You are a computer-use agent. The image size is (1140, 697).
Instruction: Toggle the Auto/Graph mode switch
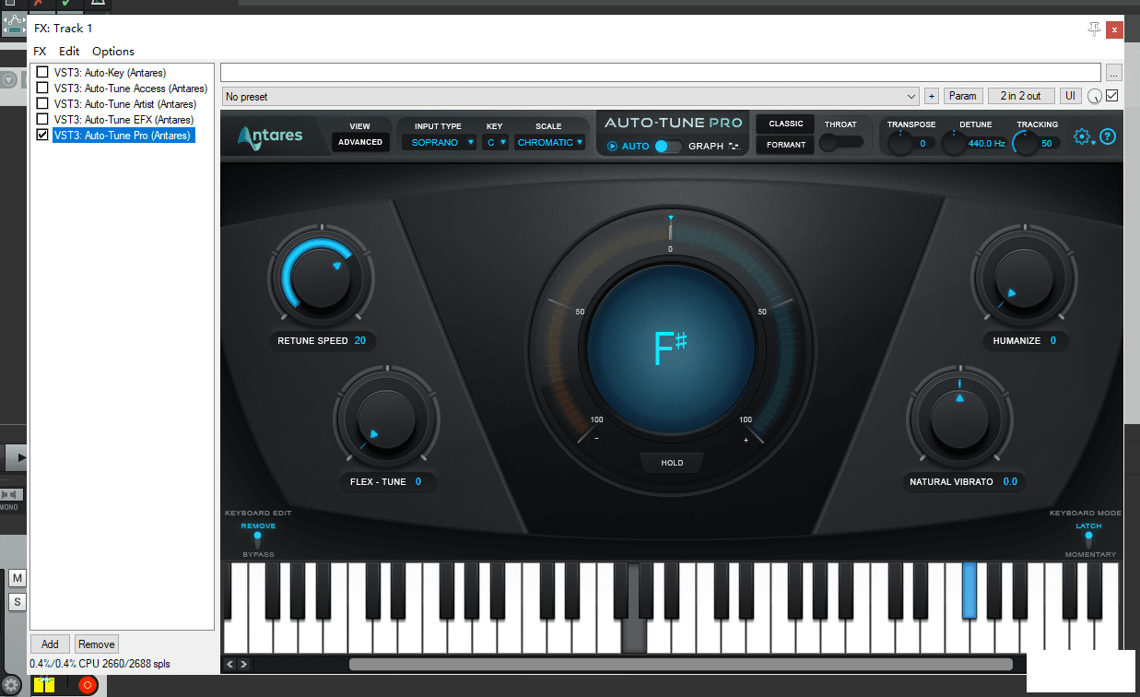668,146
